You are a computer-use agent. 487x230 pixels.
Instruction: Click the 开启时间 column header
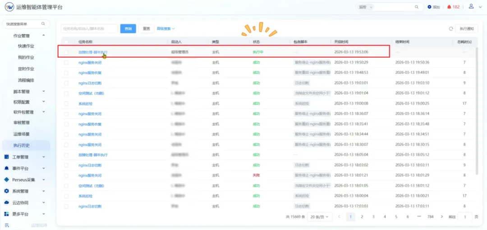tap(341, 41)
